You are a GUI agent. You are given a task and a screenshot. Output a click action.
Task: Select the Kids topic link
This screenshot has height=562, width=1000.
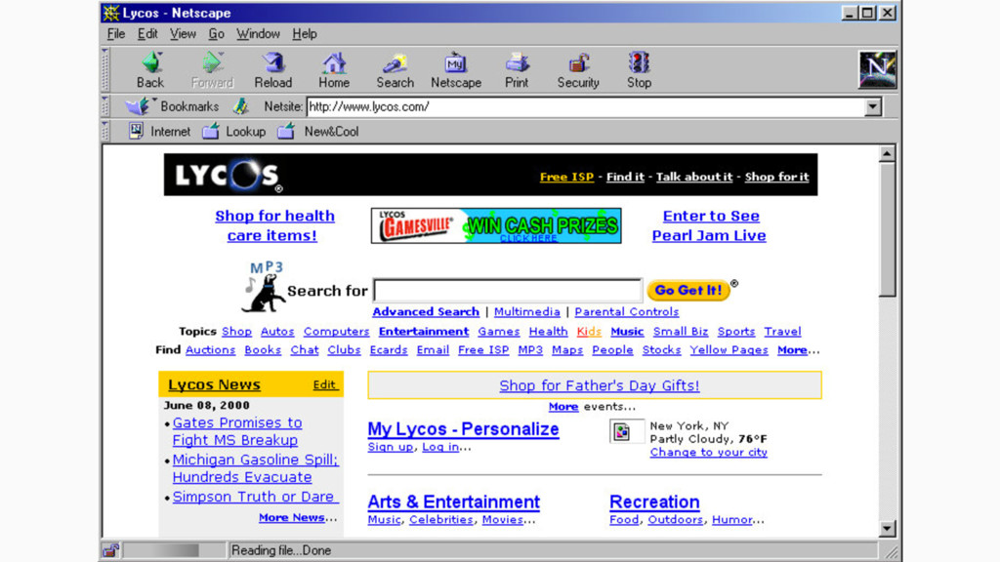[589, 332]
